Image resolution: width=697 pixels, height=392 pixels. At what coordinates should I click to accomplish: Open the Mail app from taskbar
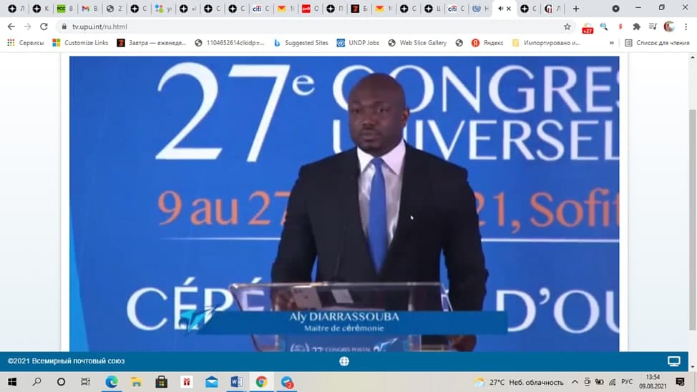point(212,382)
